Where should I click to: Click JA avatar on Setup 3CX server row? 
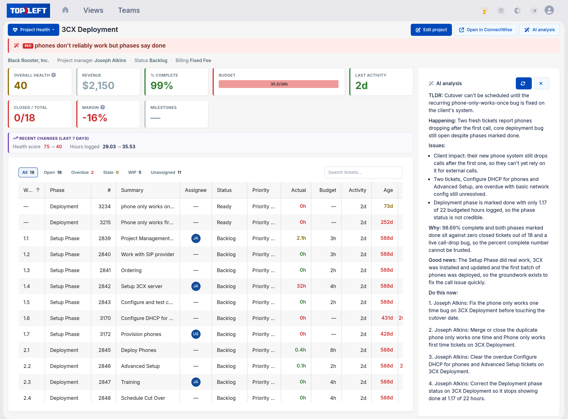point(196,286)
